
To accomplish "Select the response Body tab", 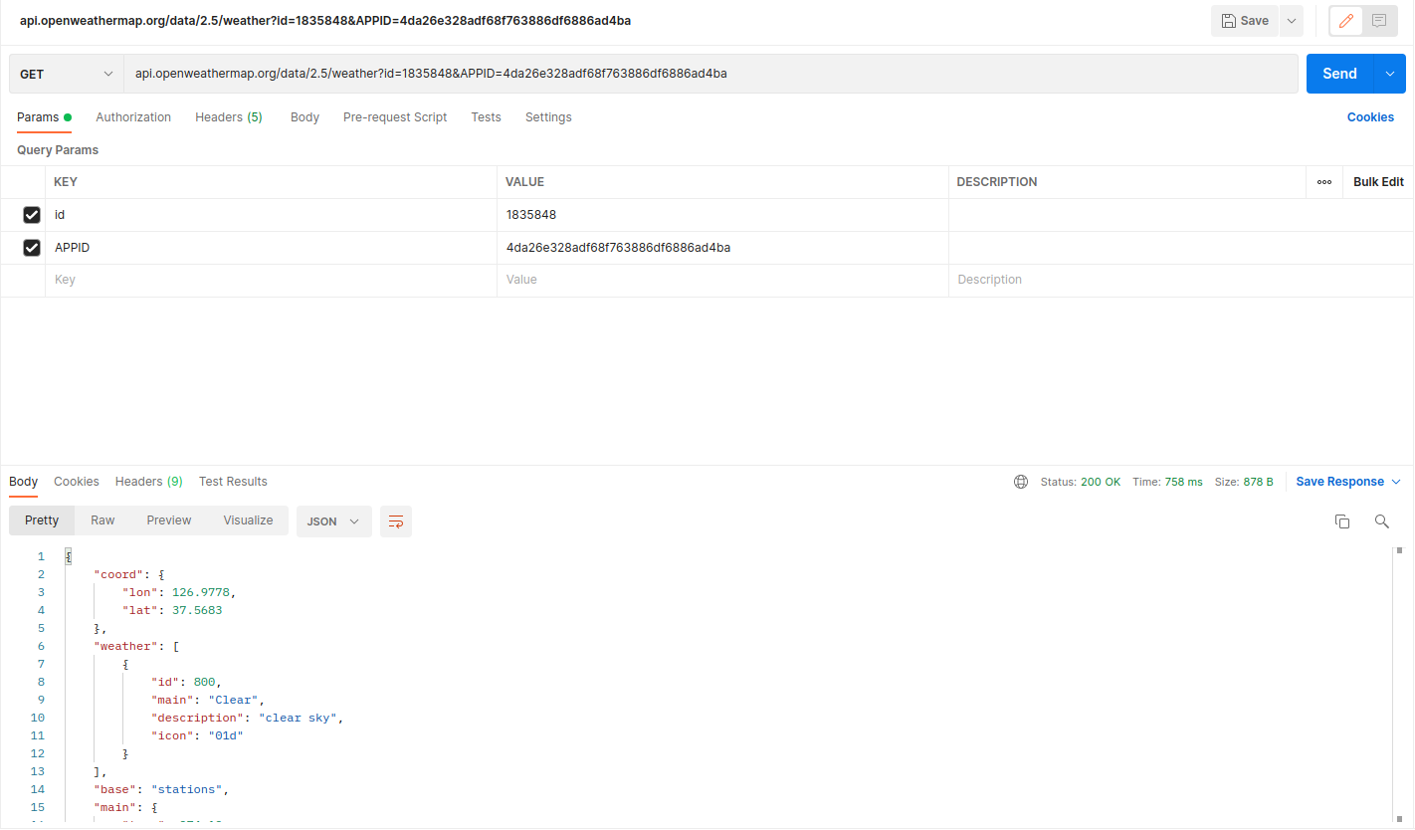I will pyautogui.click(x=23, y=482).
